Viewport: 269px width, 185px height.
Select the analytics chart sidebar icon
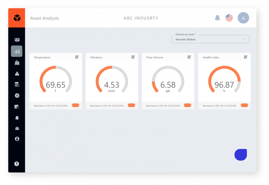tap(17, 51)
